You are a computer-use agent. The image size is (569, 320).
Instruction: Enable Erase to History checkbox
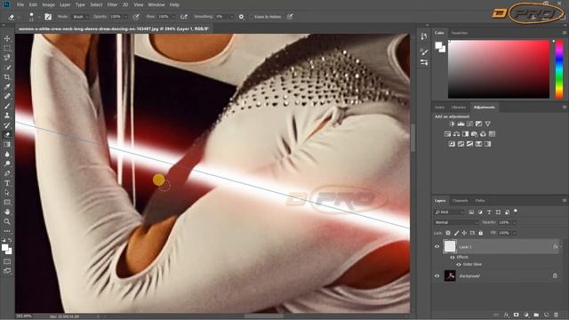click(x=251, y=17)
